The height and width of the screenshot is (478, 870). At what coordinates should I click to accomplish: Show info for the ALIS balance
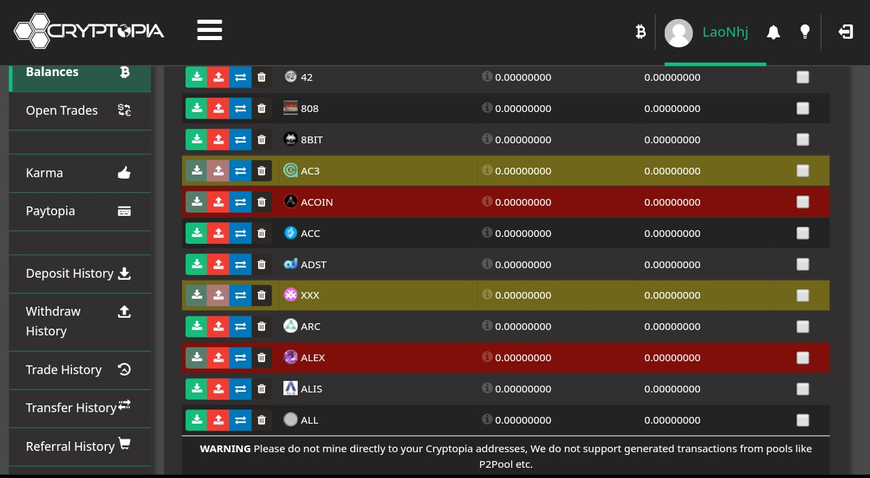coord(487,388)
